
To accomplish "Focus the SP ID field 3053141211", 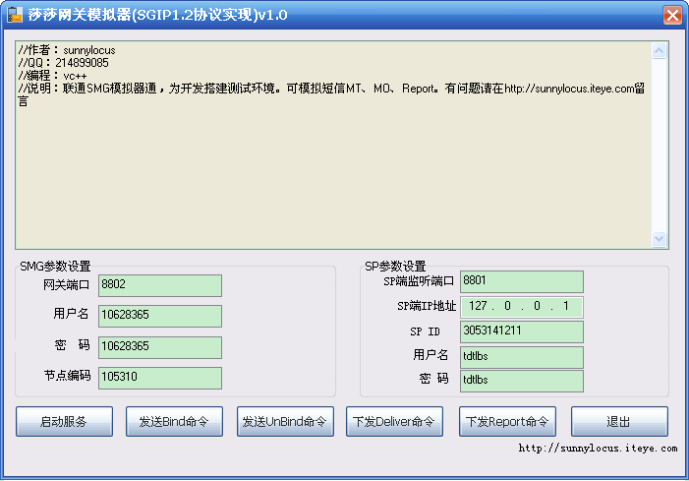I will 522,331.
